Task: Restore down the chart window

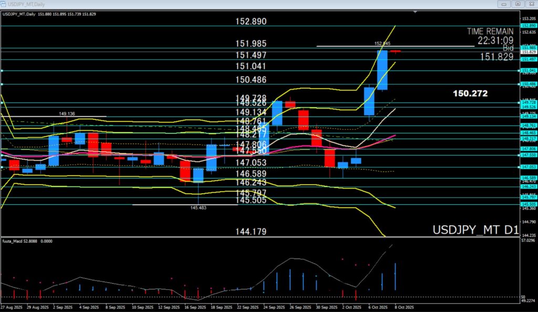Action: click(x=518, y=4)
